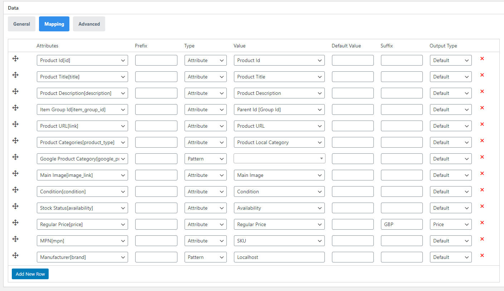Open the Type dropdown in Product Title row
This screenshot has height=291, width=504.
pyautogui.click(x=206, y=77)
